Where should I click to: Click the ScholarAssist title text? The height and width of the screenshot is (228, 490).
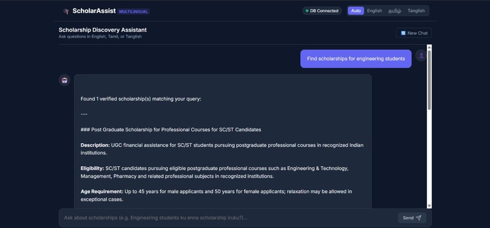point(94,11)
